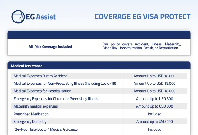Select "Medical Expenses for Hospitalization" row label
The width and height of the screenshot is (198, 135).
click(x=42, y=91)
